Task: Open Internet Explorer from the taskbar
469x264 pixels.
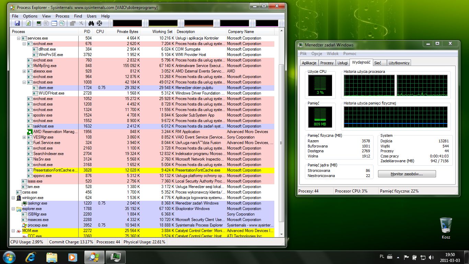Action: [x=32, y=257]
